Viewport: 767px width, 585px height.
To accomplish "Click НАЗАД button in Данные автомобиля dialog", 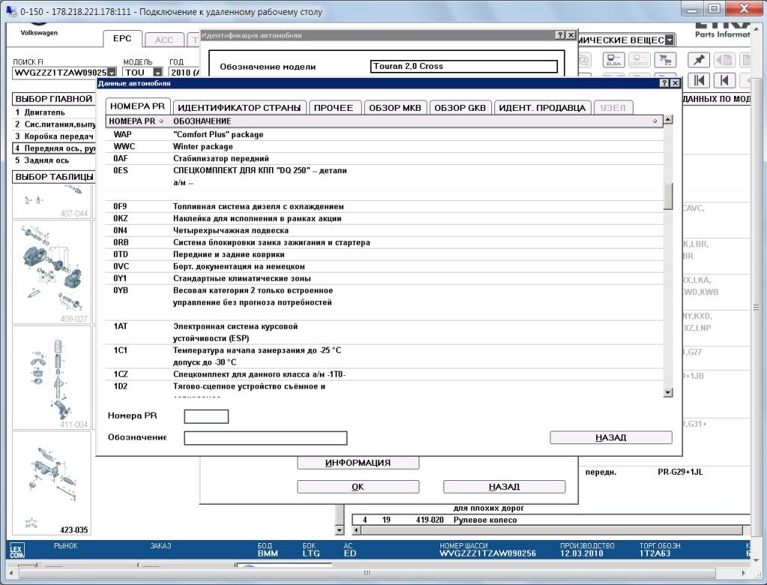I will (611, 437).
